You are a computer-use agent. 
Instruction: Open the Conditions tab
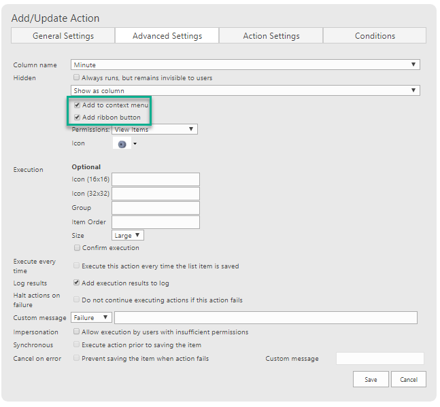(375, 35)
